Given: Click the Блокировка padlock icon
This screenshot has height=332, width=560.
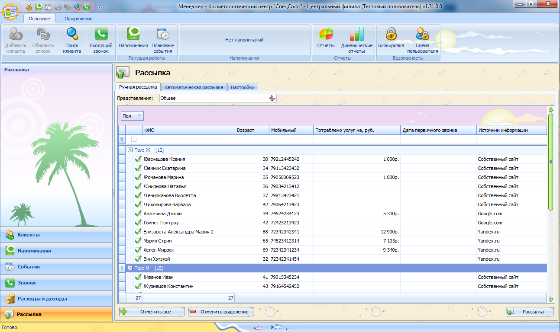Looking at the screenshot, I should (391, 35).
